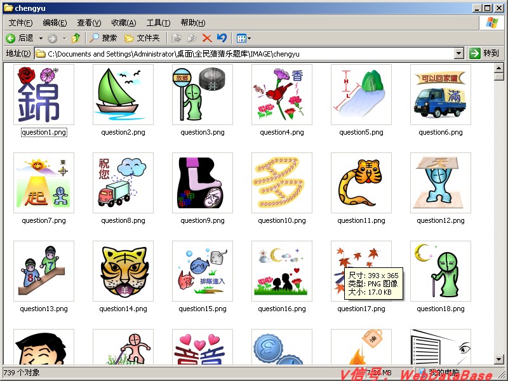Image resolution: width=508 pixels, height=381 pixels.
Task: Click the address bar folder icon
Action: [x=41, y=54]
